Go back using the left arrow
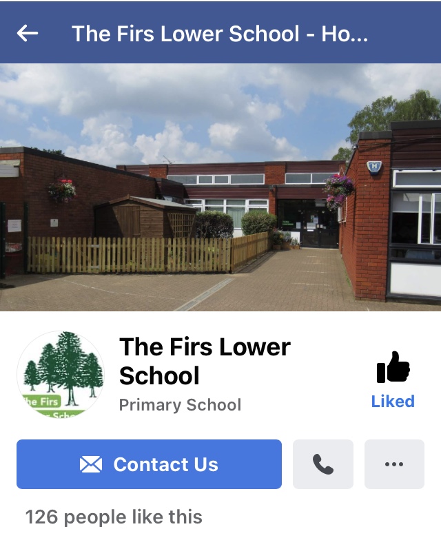Image resolution: width=441 pixels, height=540 pixels. (28, 33)
